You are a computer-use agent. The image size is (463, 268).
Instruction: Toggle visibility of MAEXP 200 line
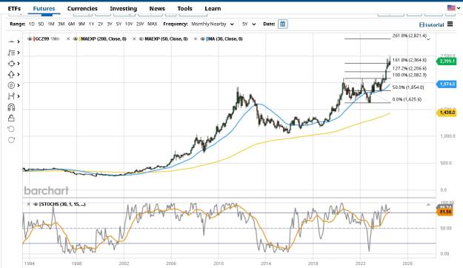[x=76, y=38]
